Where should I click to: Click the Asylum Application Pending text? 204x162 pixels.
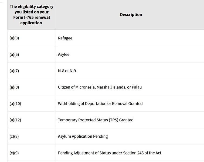click(83, 136)
